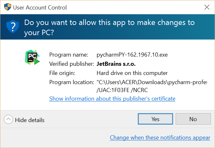Image resolution: width=215 pixels, height=148 pixels.
Task: Click the Program location: label
Action: click(71, 82)
